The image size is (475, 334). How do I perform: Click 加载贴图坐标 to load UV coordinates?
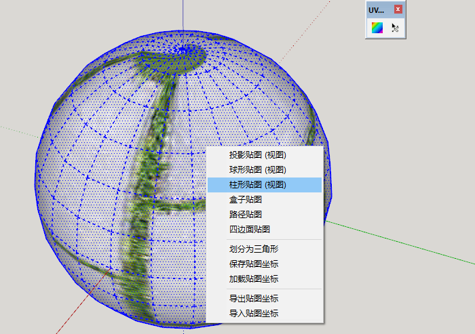(254, 279)
